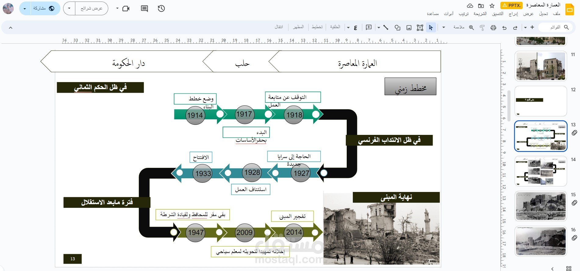This screenshot has height=271, width=580.
Task: Expand the video call dropdown arrow
Action: [x=117, y=9]
